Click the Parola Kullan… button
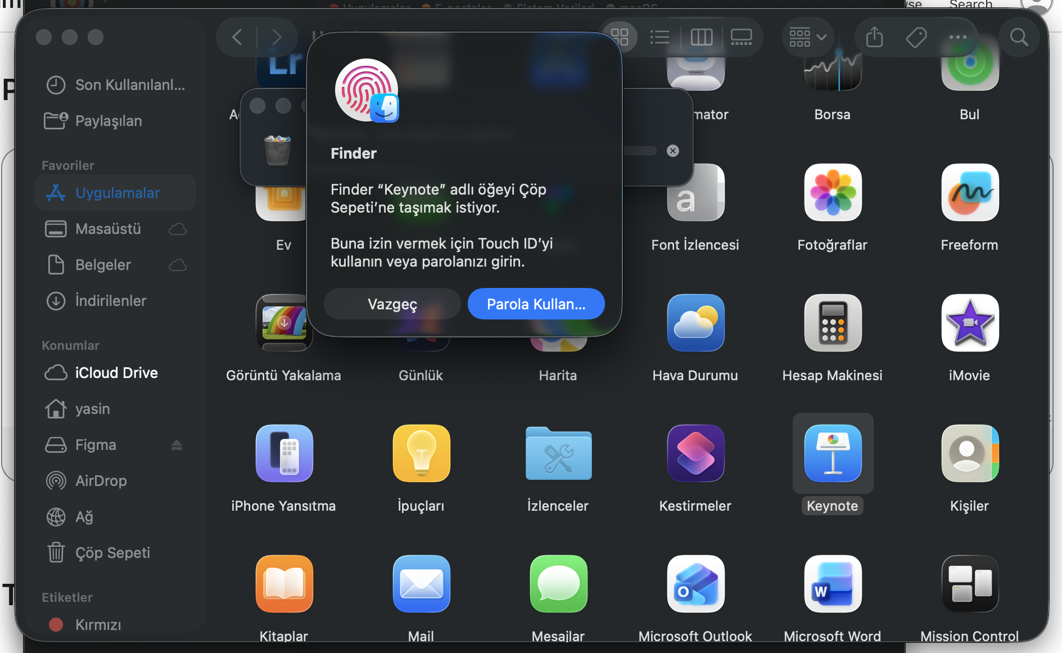 pyautogui.click(x=536, y=304)
